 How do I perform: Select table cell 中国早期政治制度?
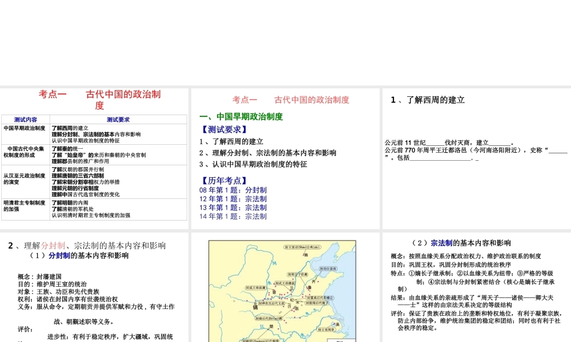coord(25,128)
